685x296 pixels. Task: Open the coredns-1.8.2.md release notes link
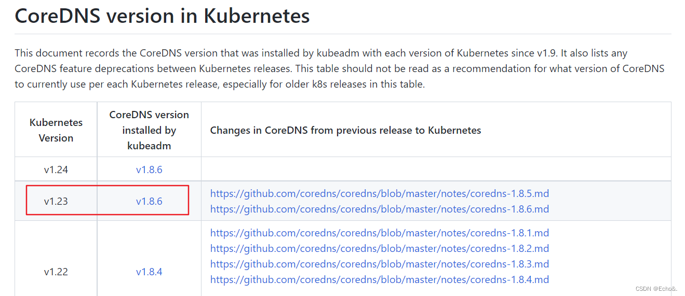[x=380, y=248]
